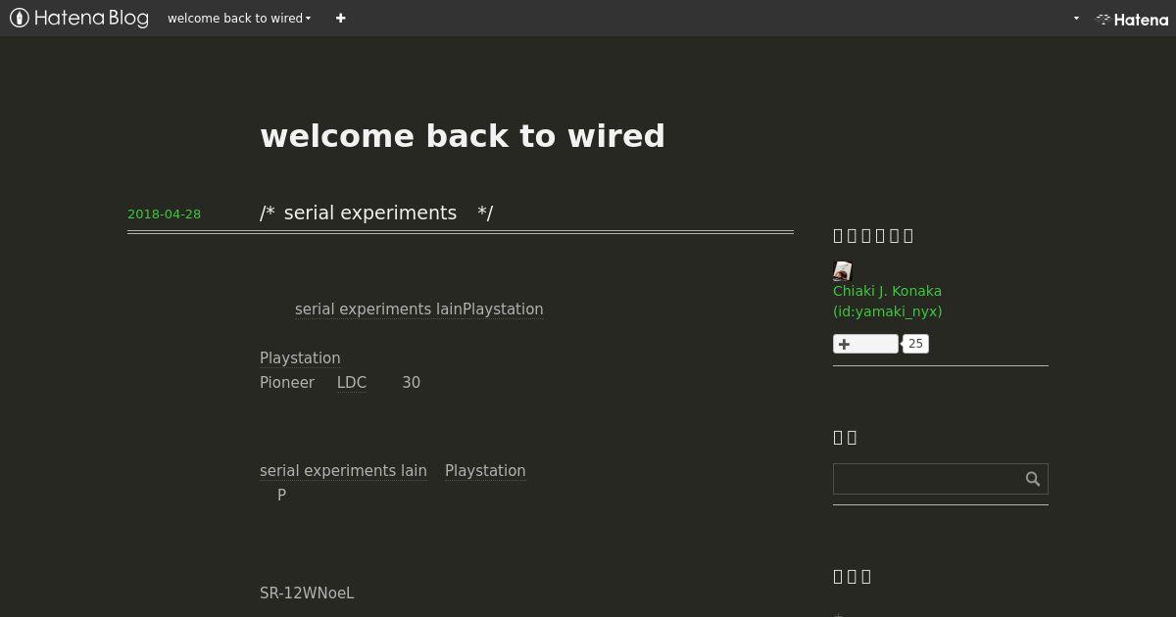
Task: Click the Playstation link next to lain
Action: click(x=485, y=471)
